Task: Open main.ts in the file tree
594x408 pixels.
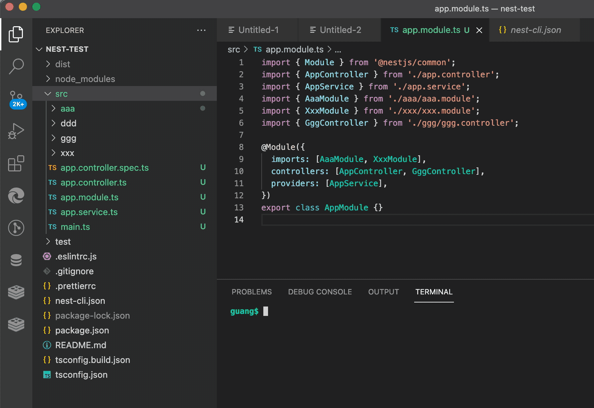Action: tap(75, 227)
